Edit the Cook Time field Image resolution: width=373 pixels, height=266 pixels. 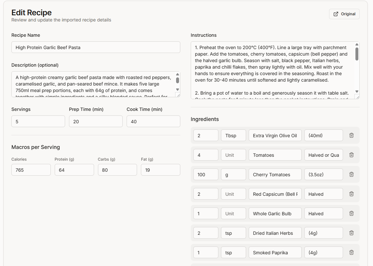[x=153, y=121]
